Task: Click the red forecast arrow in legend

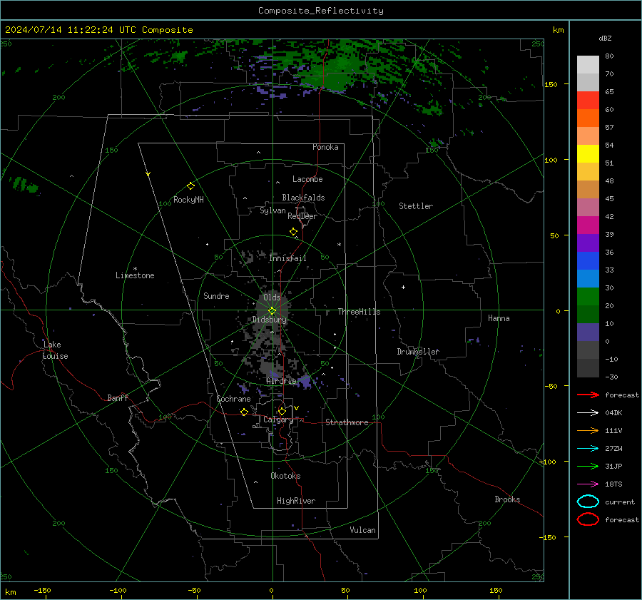Action: point(588,395)
